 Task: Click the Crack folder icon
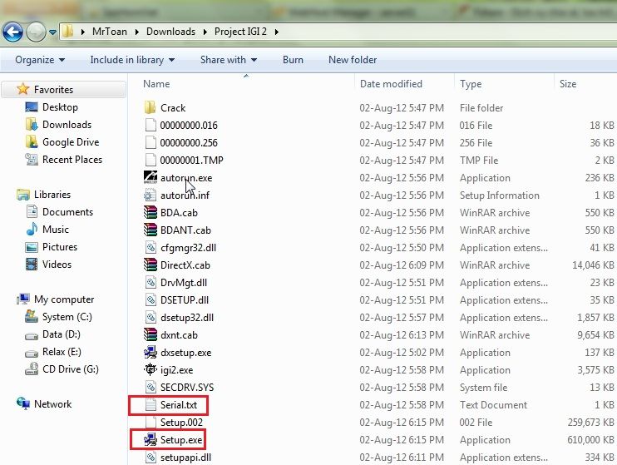150,107
